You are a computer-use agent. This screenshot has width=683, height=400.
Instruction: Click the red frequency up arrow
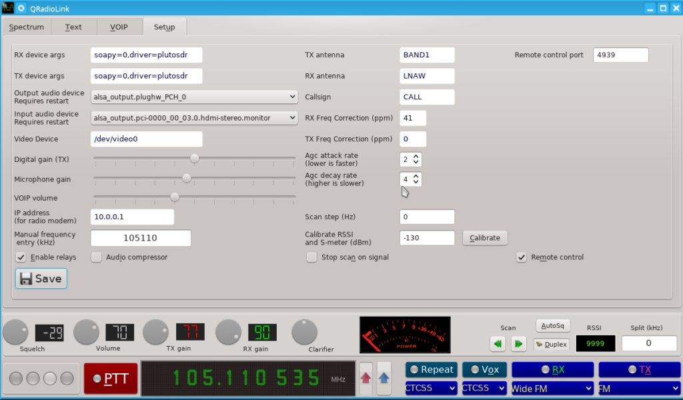tap(366, 378)
